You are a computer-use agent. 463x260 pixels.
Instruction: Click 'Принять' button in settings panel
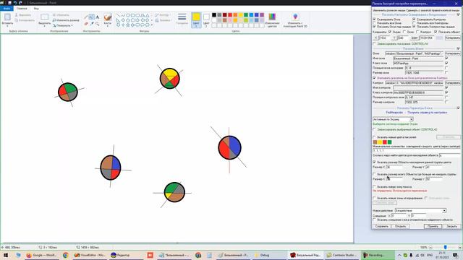433,226
